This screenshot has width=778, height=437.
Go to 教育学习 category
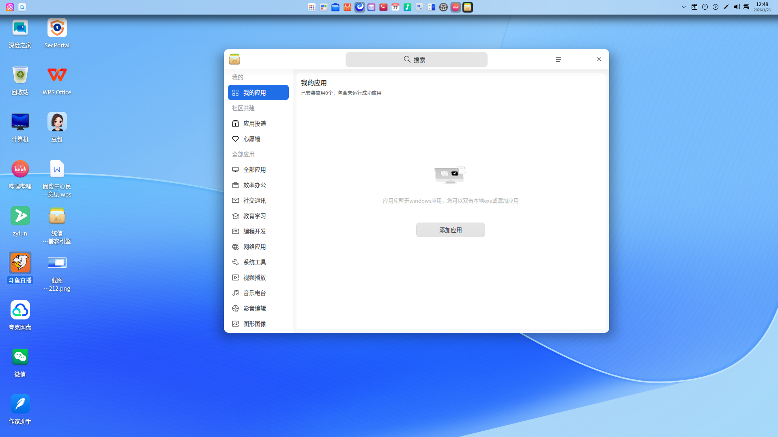point(258,216)
